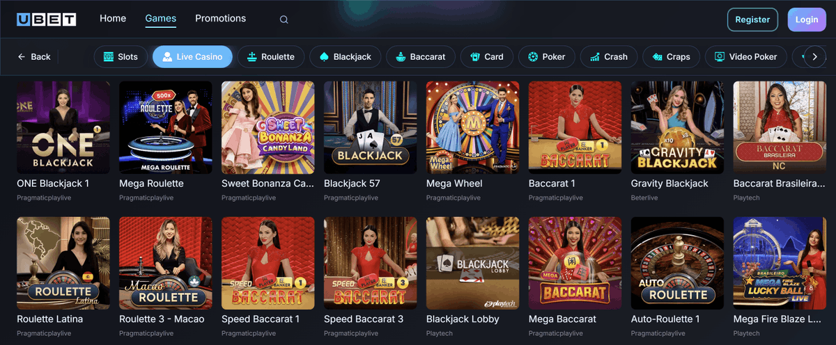Click the "Auto-Roulette 1" title text
Screen dimensions: 836x345
point(665,319)
